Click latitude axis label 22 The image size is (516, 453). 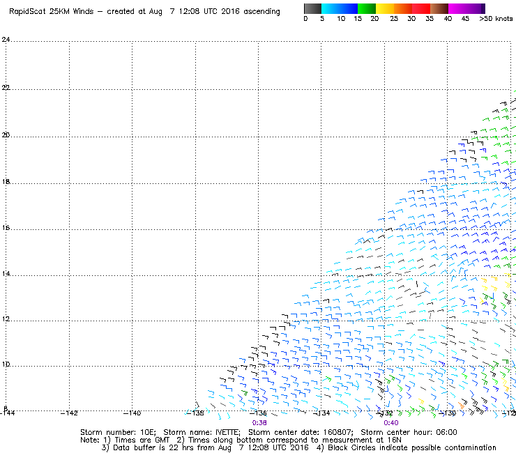(6, 88)
